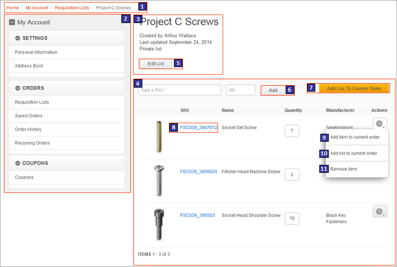
Task: Focus the Type a SKU field
Action: (x=179, y=90)
